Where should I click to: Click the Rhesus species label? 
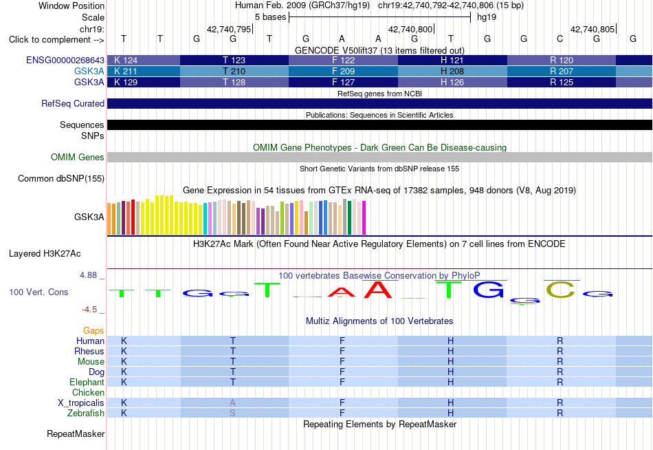89,351
